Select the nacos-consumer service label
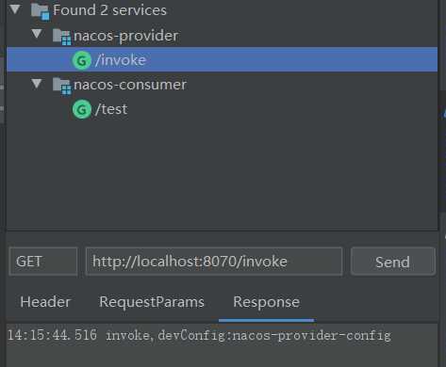 130,85
